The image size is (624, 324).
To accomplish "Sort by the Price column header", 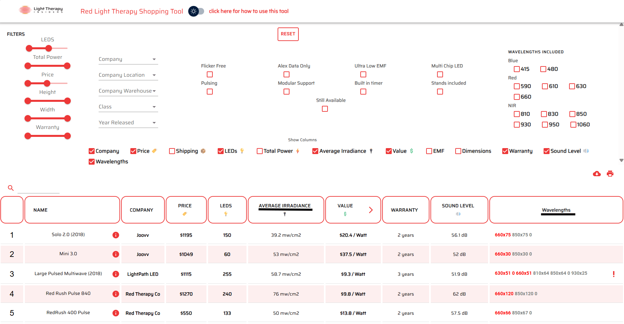I will [x=186, y=210].
